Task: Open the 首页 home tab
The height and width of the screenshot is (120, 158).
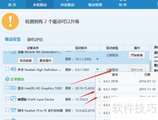Action: click(12, 5)
